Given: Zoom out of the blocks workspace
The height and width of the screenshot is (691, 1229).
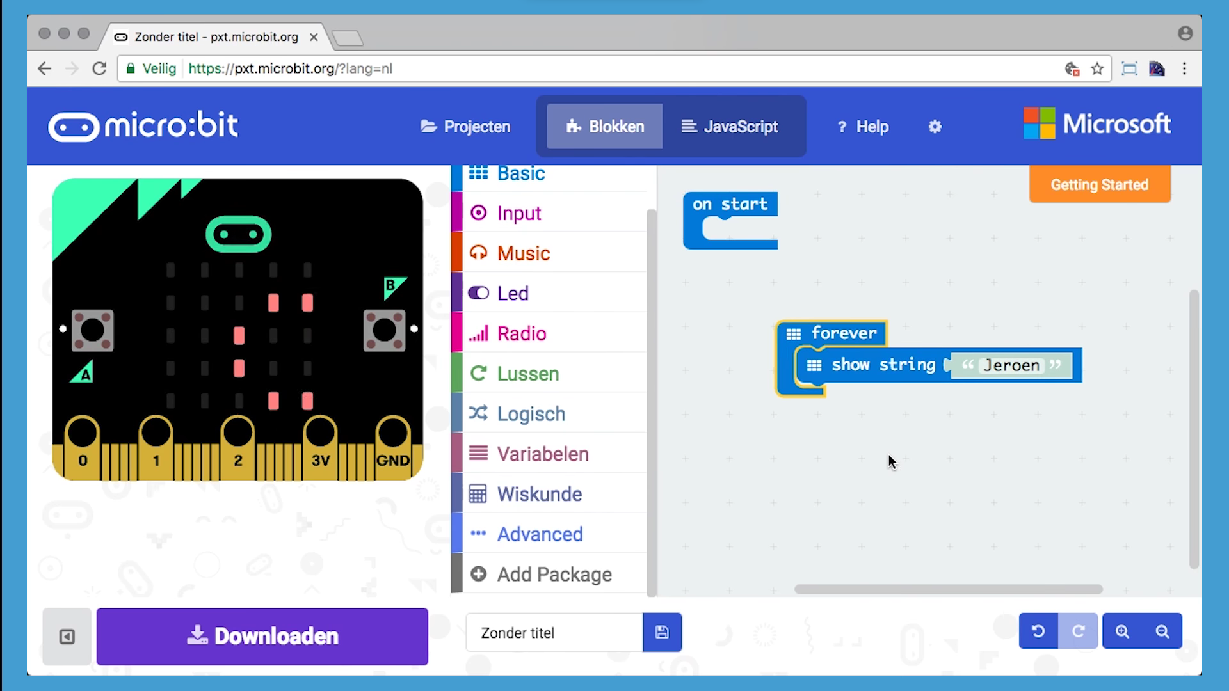Looking at the screenshot, I should [x=1162, y=631].
